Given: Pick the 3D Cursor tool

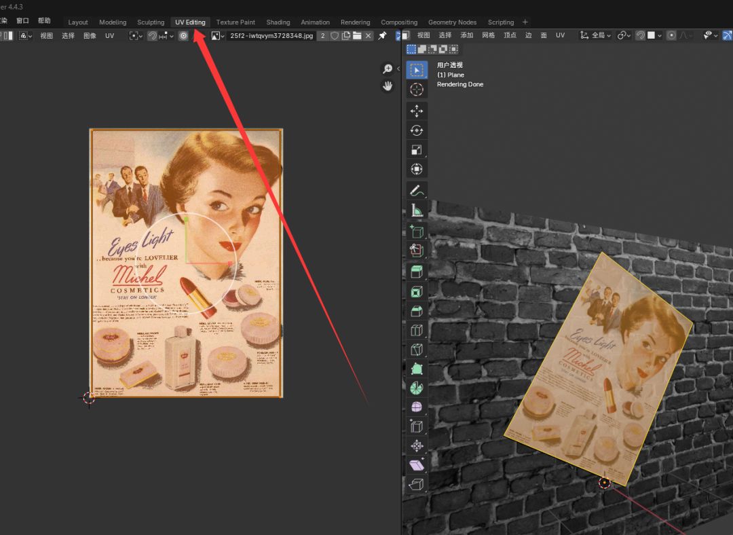Looking at the screenshot, I should pyautogui.click(x=417, y=90).
